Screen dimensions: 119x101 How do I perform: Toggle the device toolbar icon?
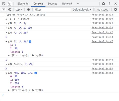coord(10,4)
